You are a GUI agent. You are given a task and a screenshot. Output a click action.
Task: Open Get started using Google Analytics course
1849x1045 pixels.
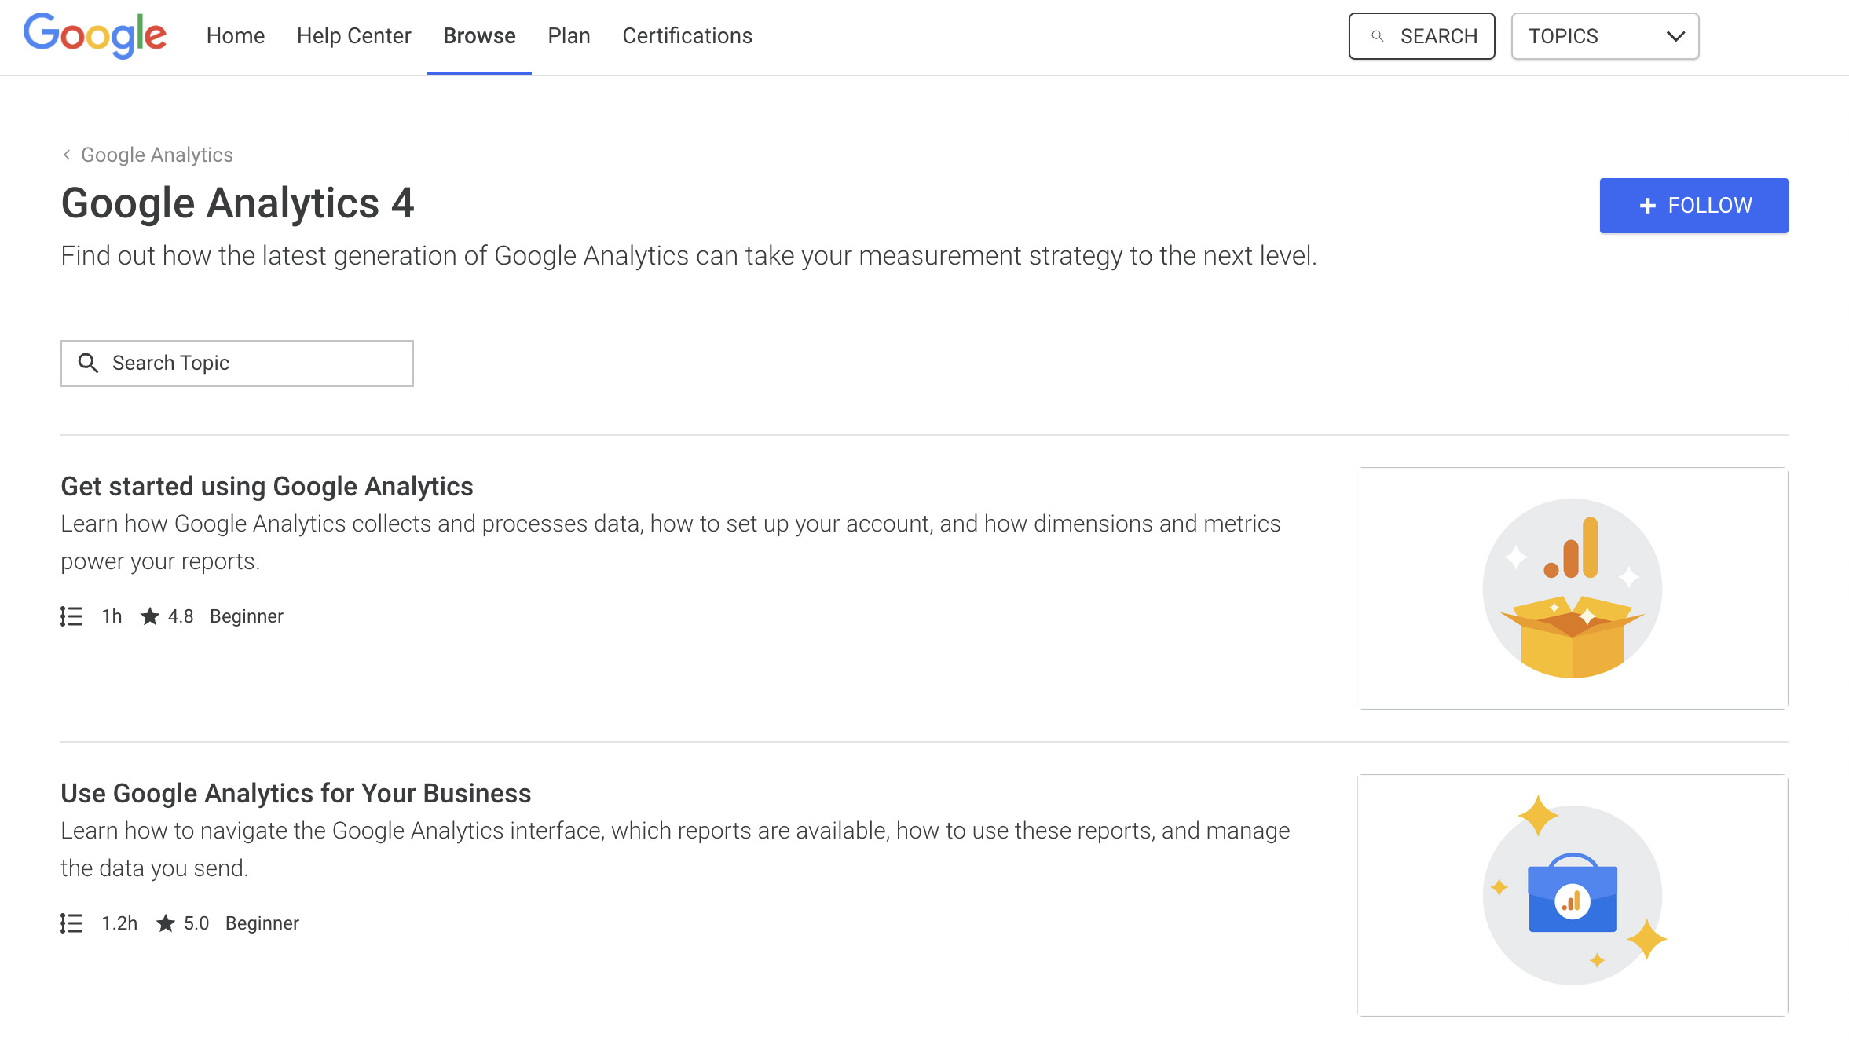(x=267, y=487)
